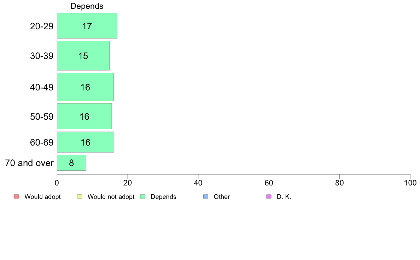Screen dimensions: 420x260
Task: Click the Would adopt legend label
Action: [42, 197]
